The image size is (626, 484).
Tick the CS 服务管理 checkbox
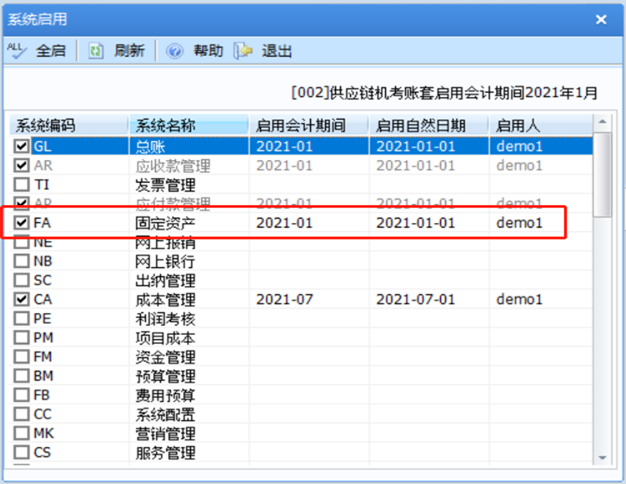click(x=21, y=452)
